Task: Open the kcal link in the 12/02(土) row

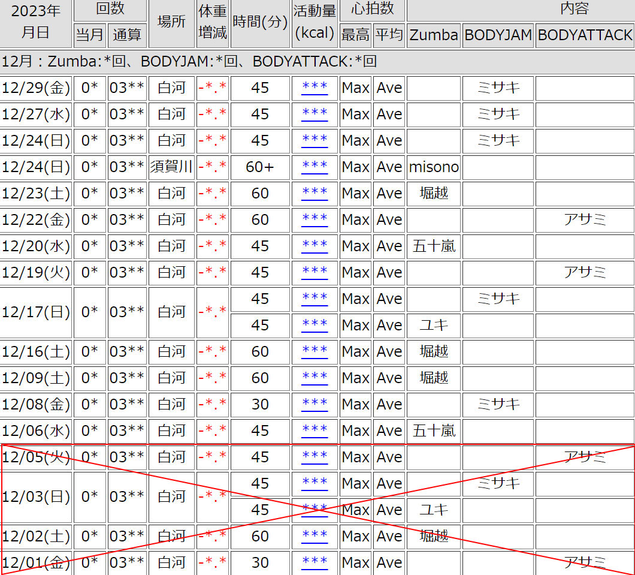Action: (x=315, y=536)
